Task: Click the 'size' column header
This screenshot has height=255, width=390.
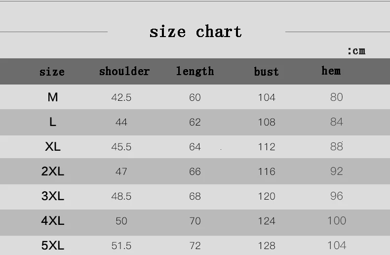Action: pos(52,72)
